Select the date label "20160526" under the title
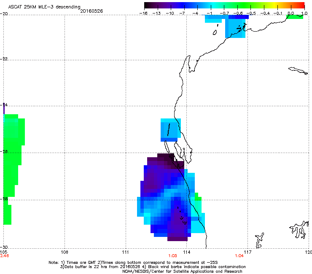 tap(91, 11)
